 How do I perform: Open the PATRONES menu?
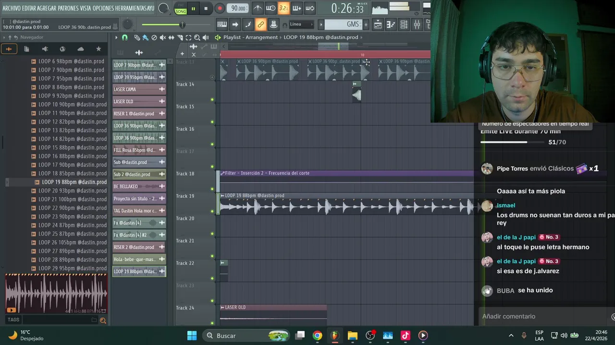pyautogui.click(x=69, y=8)
